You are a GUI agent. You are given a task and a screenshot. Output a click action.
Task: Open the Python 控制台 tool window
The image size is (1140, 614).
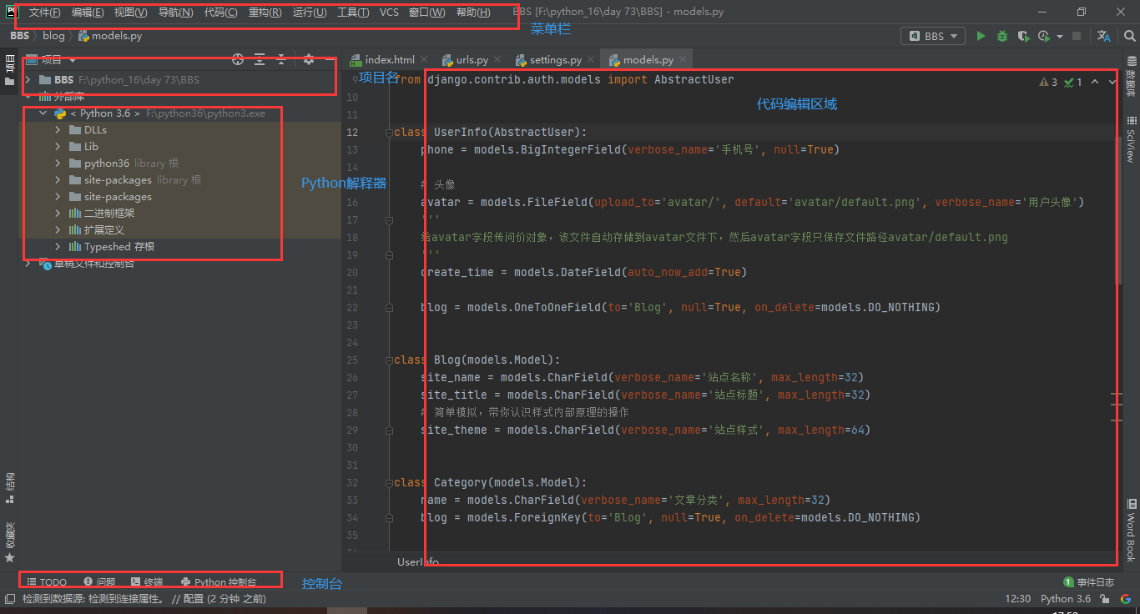pyautogui.click(x=219, y=581)
